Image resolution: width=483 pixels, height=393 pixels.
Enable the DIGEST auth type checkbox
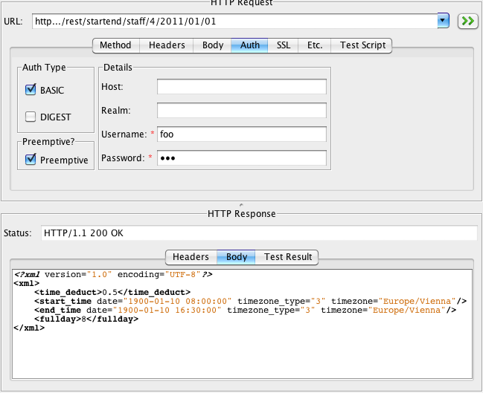click(31, 117)
